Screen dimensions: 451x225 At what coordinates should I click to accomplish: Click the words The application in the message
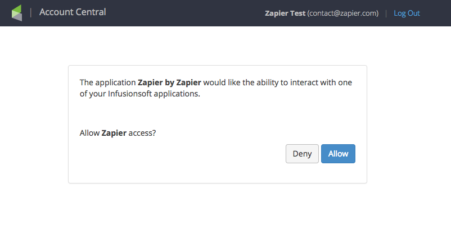(x=107, y=82)
